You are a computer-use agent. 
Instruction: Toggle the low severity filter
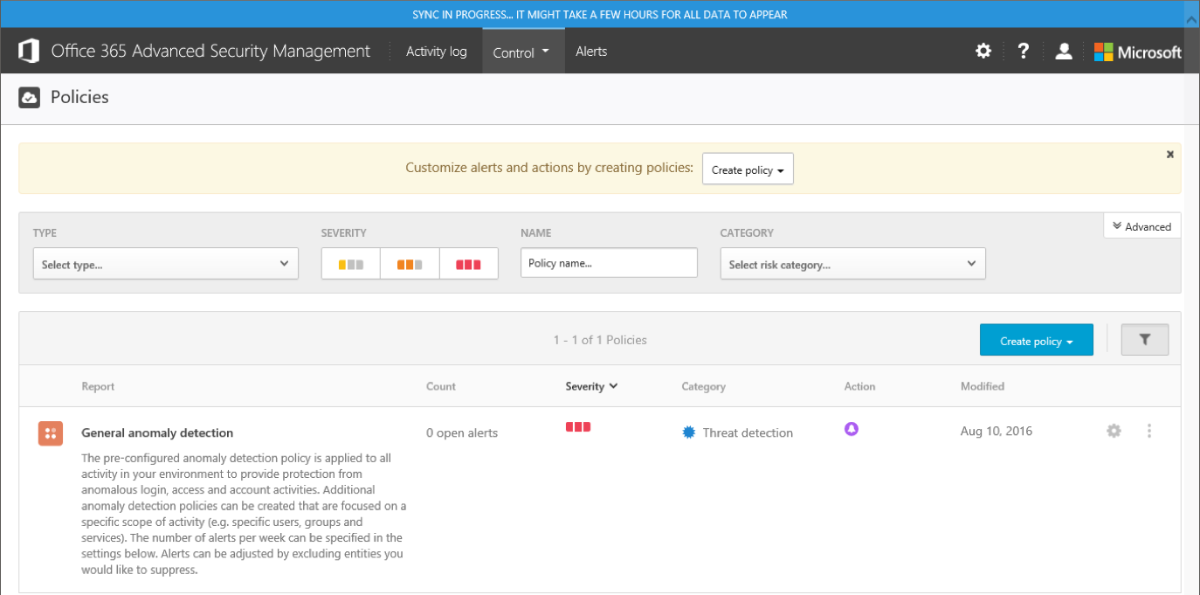tap(349, 263)
